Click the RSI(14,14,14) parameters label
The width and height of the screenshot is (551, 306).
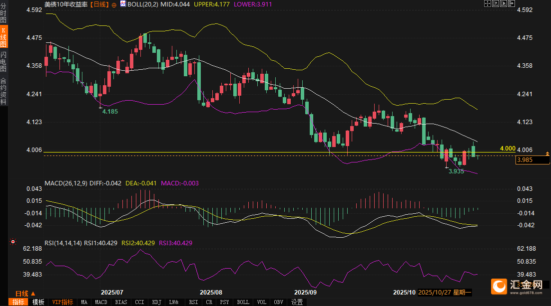[63, 243]
